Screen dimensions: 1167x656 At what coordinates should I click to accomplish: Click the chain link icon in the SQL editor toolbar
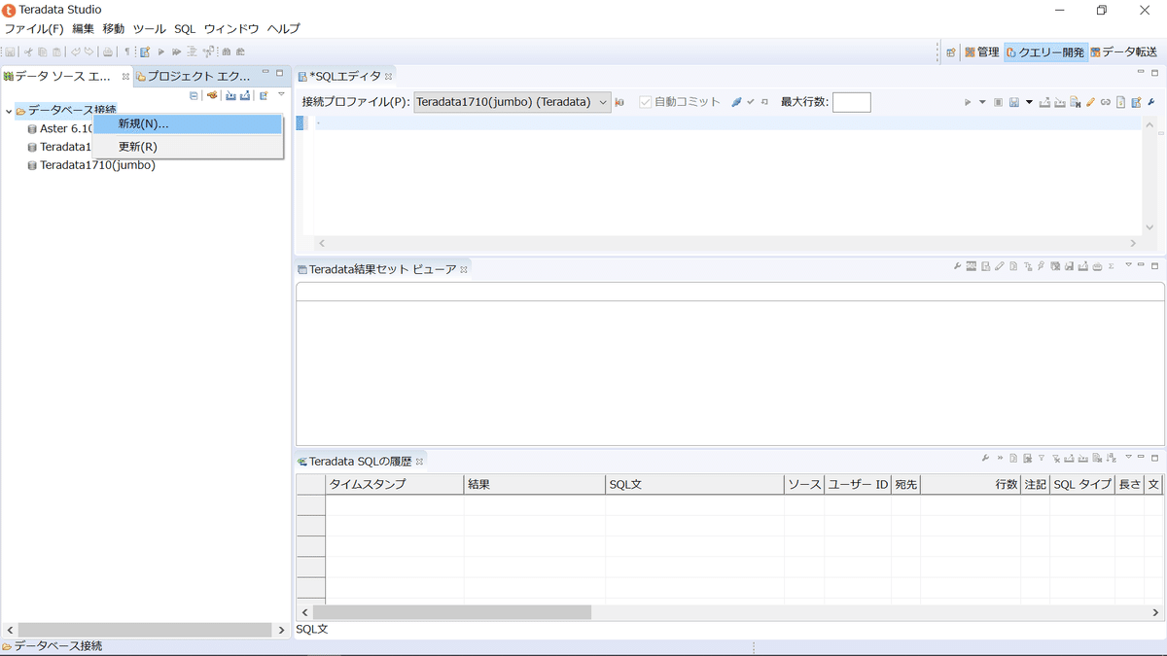pyautogui.click(x=1106, y=102)
